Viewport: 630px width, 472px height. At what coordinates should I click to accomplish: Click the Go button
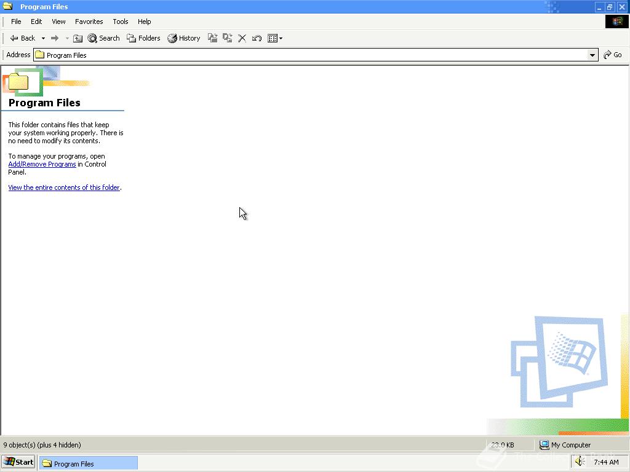coord(613,55)
